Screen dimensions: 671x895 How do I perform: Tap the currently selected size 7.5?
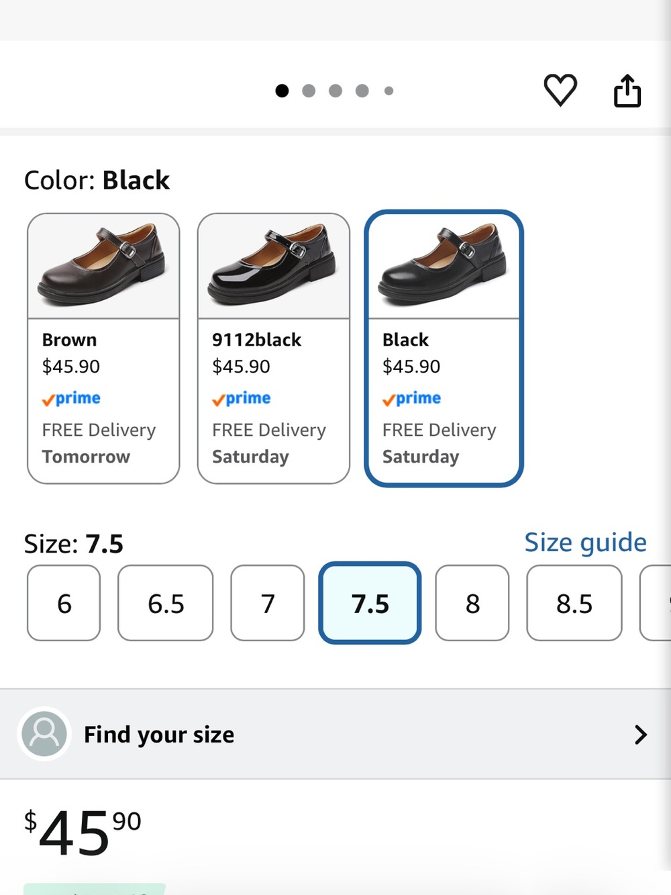click(x=370, y=603)
